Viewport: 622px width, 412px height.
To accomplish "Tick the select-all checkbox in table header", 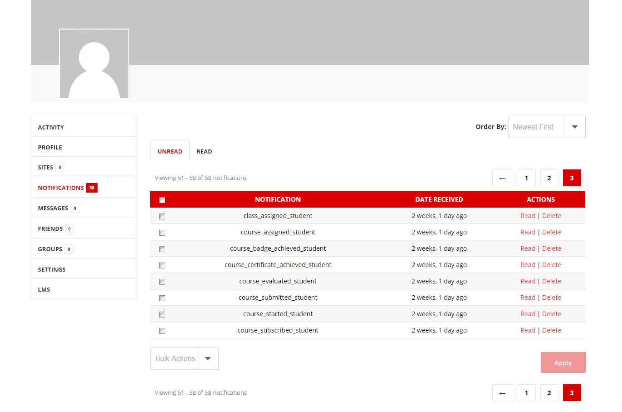I will (162, 200).
